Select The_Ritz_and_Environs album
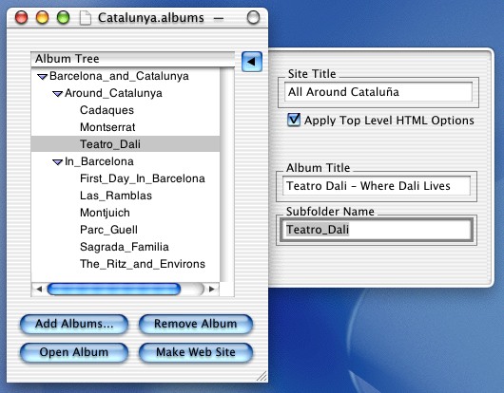The image size is (504, 393). [x=143, y=264]
